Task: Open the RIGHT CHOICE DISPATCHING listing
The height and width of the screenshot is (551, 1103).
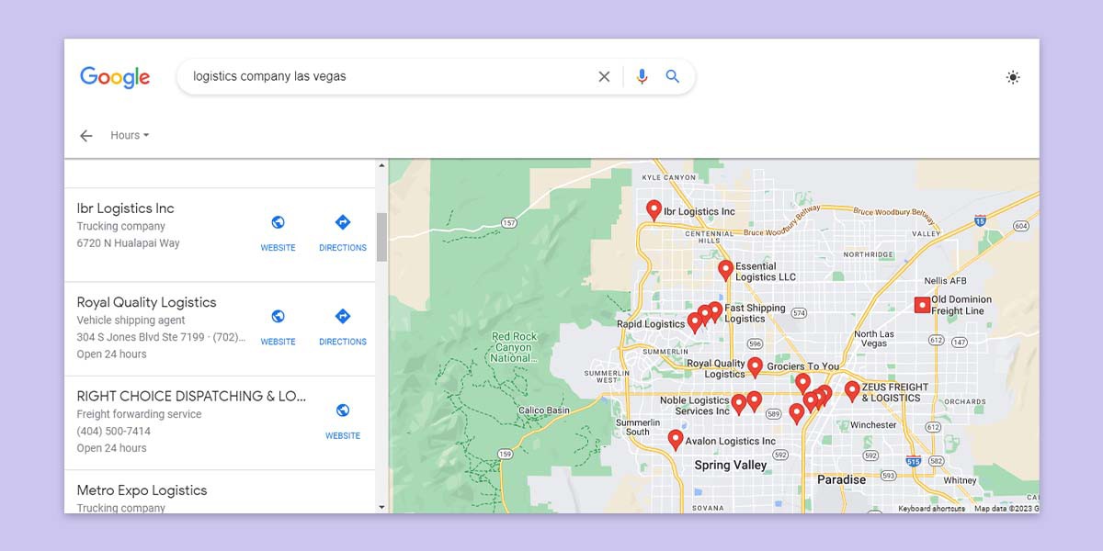Action: pos(191,397)
